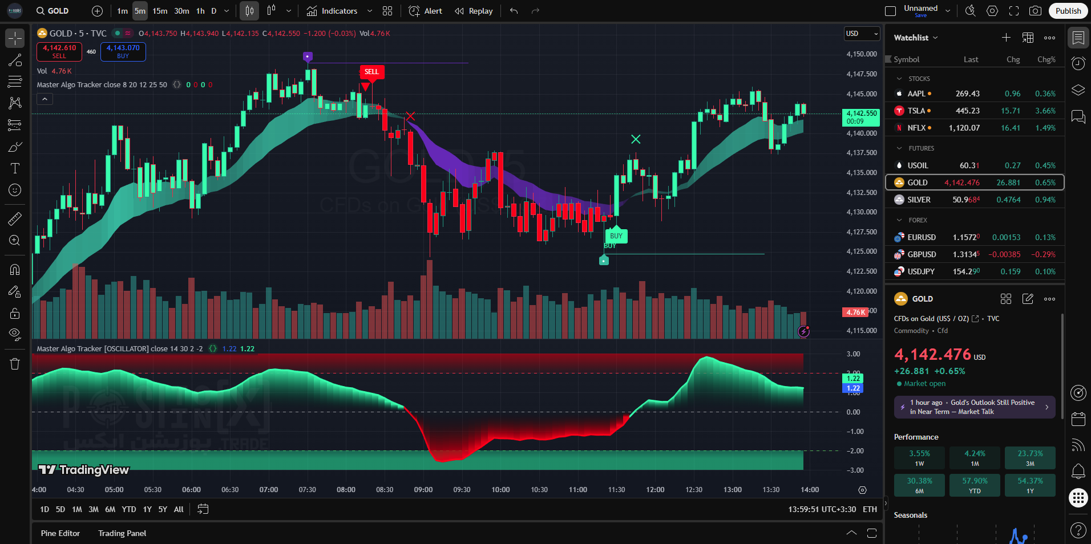The image size is (1091, 544).
Task: Delete drawings with the trash icon
Action: (15, 364)
